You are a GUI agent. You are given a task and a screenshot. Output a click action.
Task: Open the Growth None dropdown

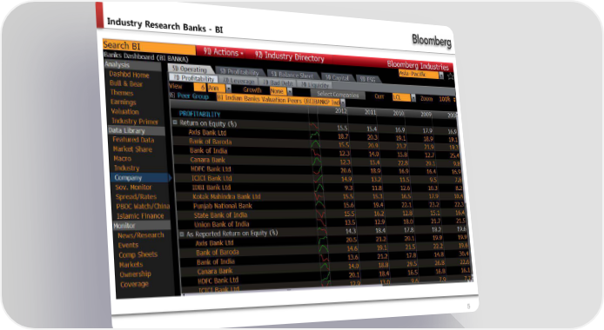click(x=290, y=92)
